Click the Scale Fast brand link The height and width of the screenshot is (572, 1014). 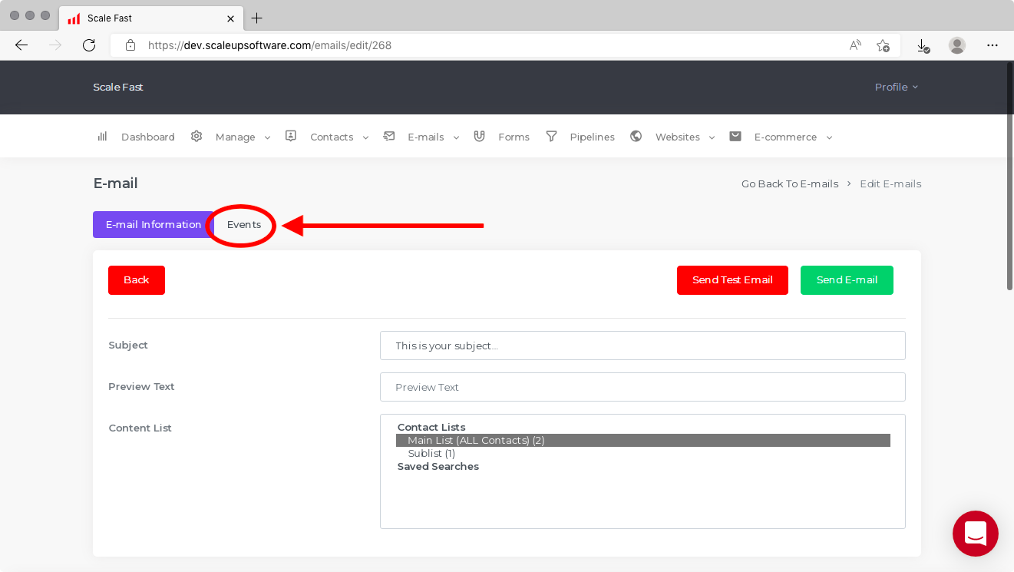click(x=118, y=88)
